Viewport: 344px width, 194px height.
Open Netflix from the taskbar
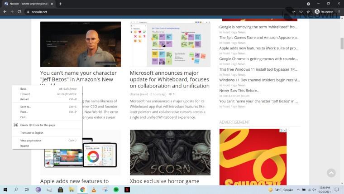[127, 189]
